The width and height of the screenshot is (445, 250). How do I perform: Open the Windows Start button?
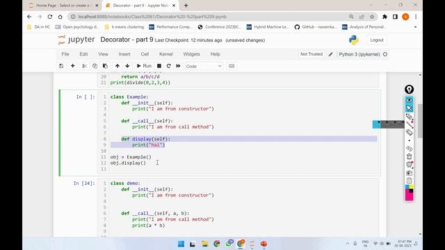(x=181, y=244)
